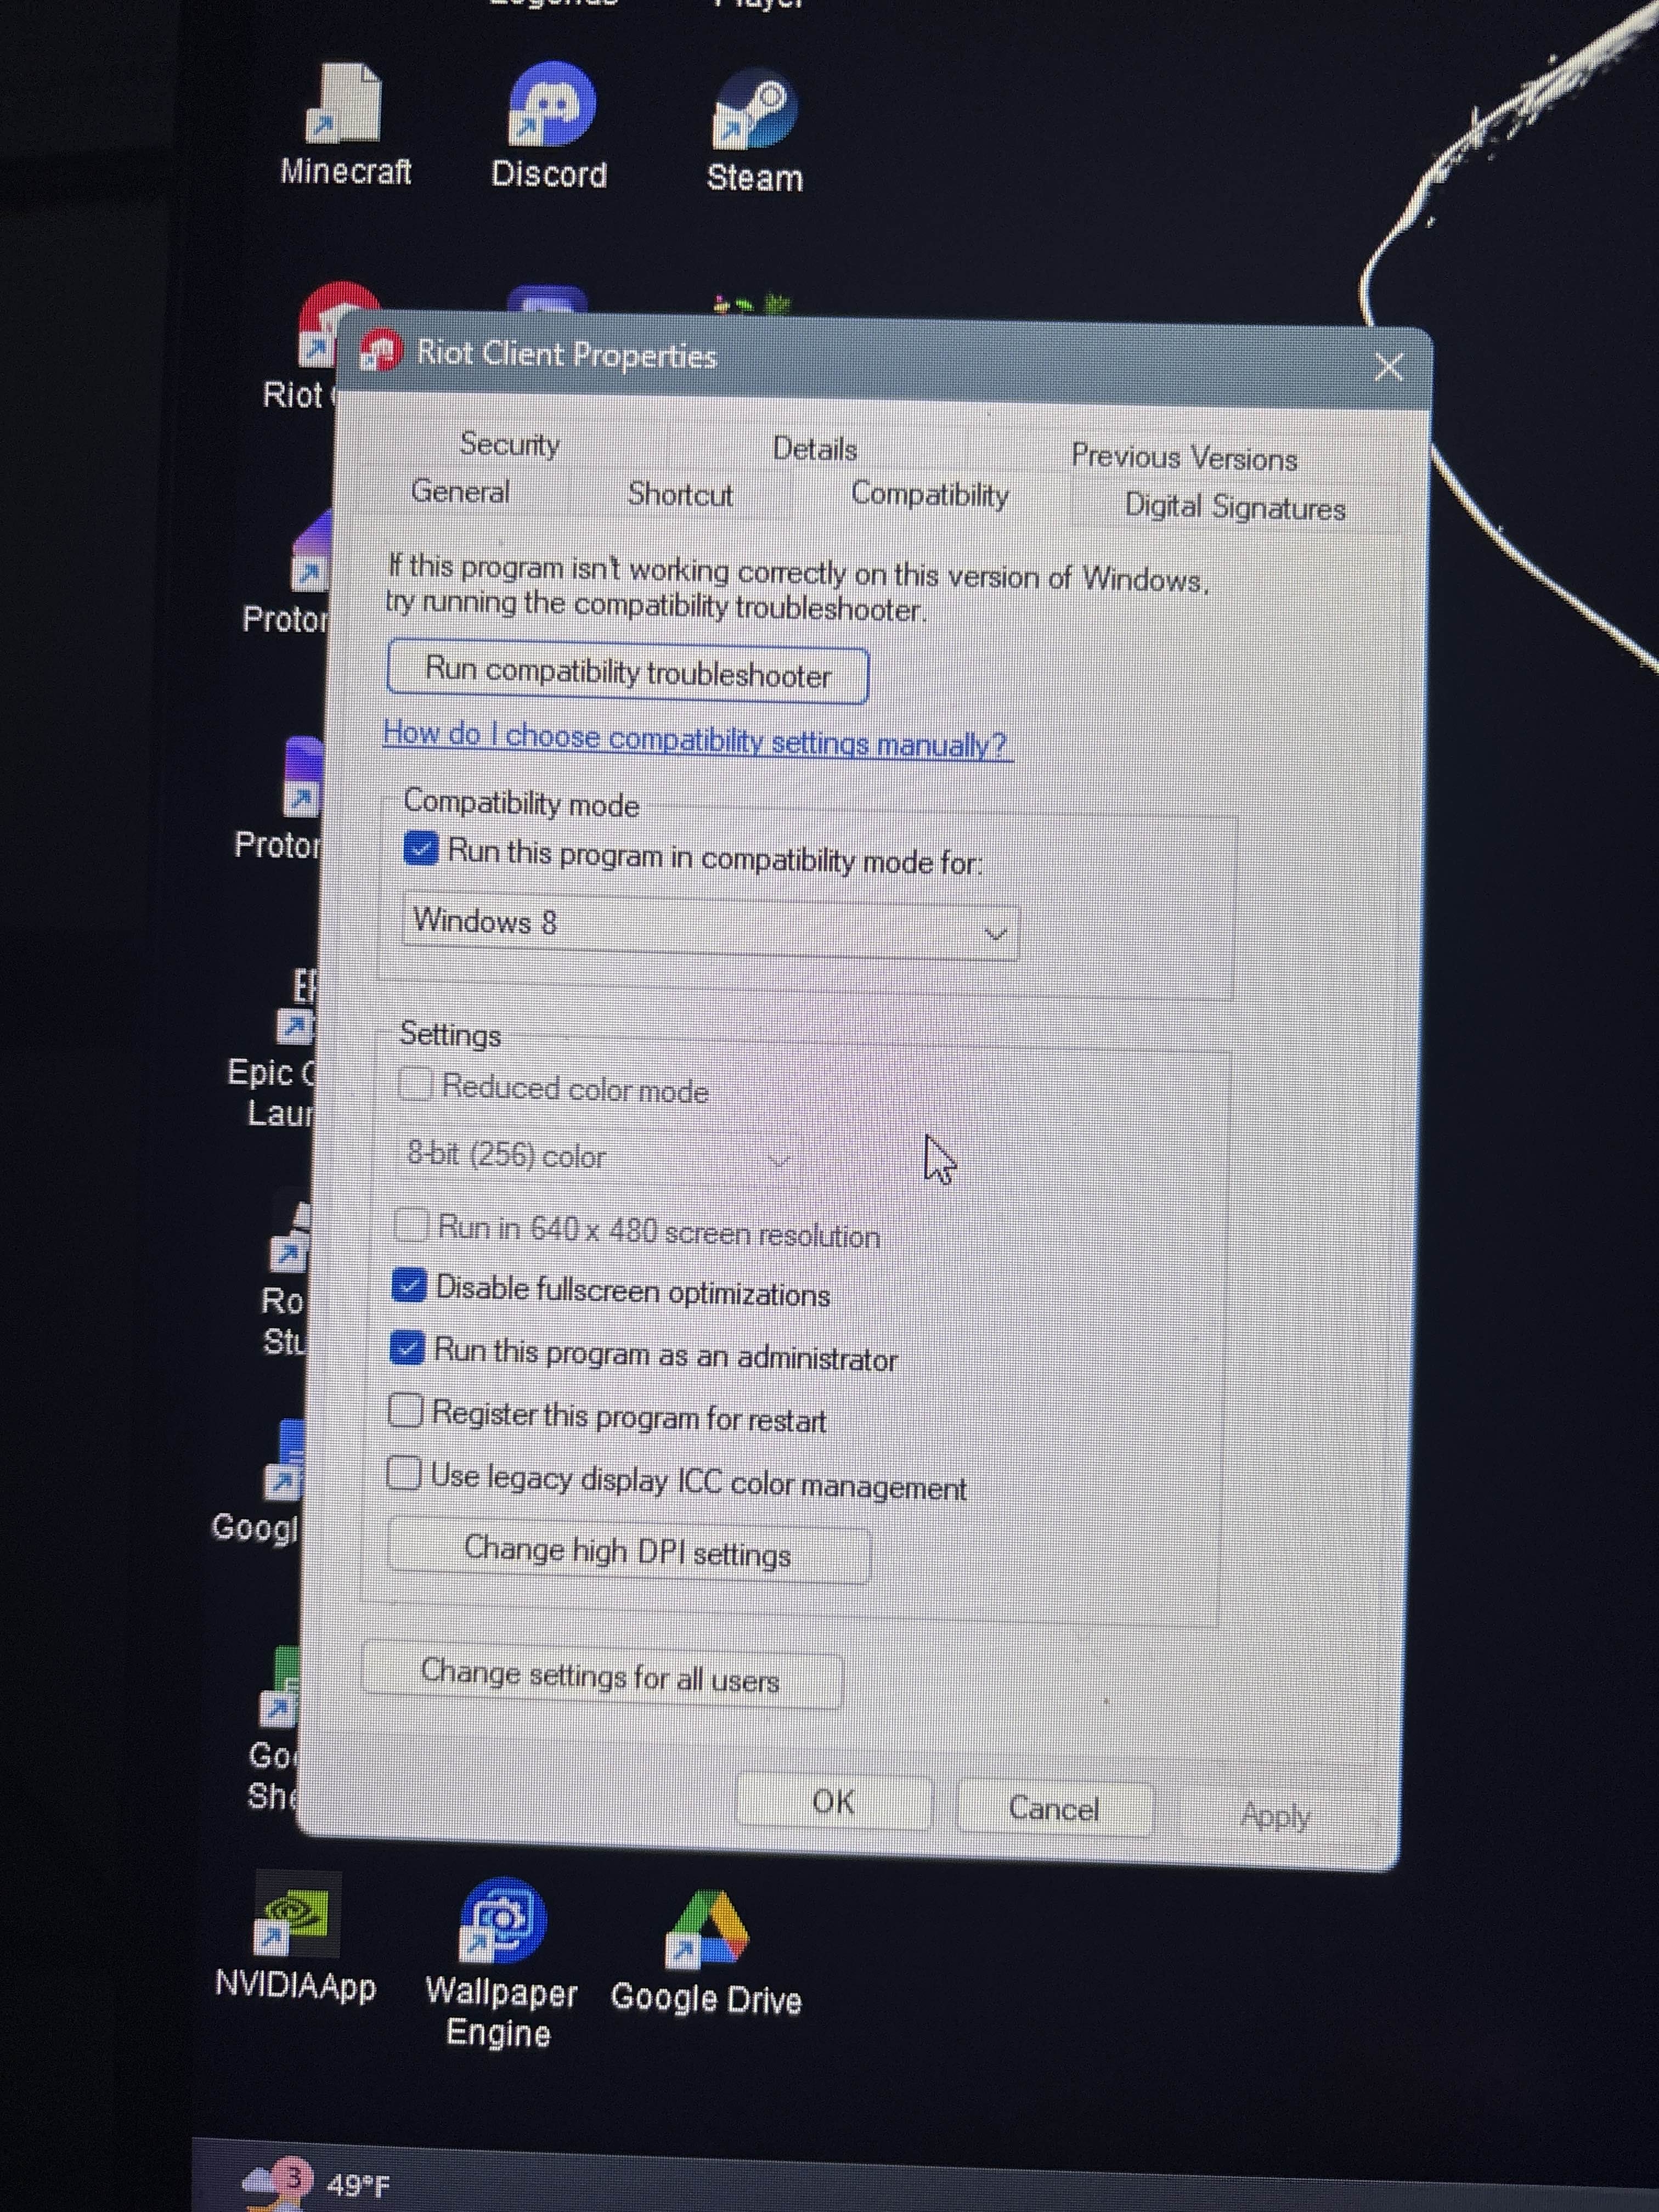Screen dimensions: 1659x2212
Task: Click the Google Drive desktop icon
Action: click(707, 1928)
